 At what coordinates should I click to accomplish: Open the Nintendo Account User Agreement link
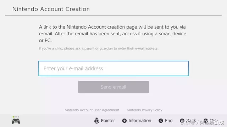point(92,110)
